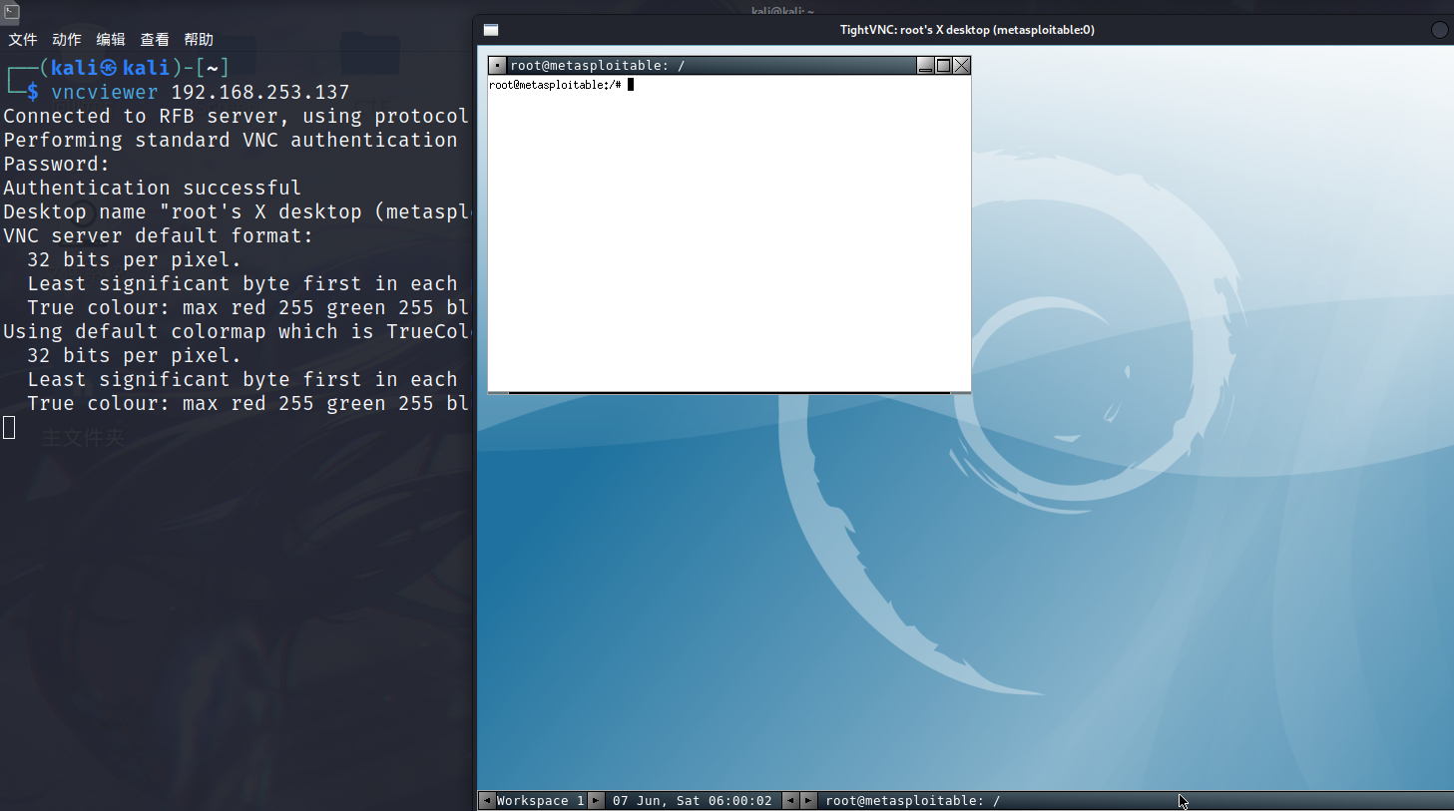Image resolution: width=1454 pixels, height=811 pixels.
Task: Click the 'Workspace 1' label in toolbar
Action: pyautogui.click(x=541, y=801)
